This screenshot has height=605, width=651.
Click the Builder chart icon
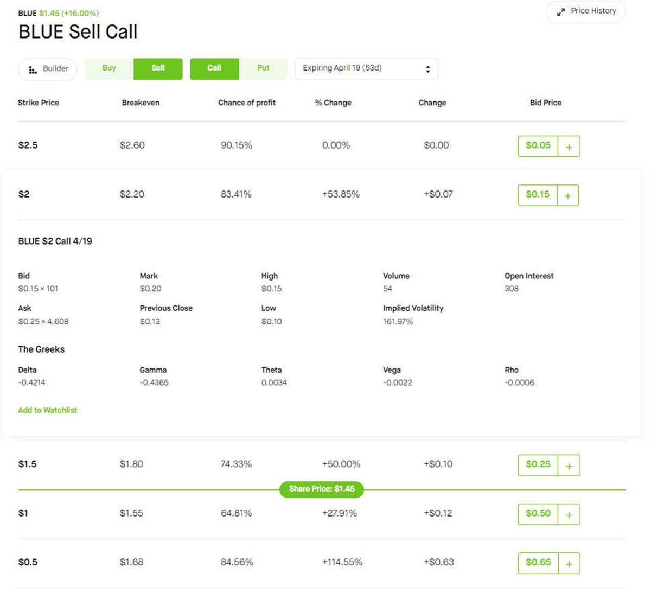coord(33,69)
